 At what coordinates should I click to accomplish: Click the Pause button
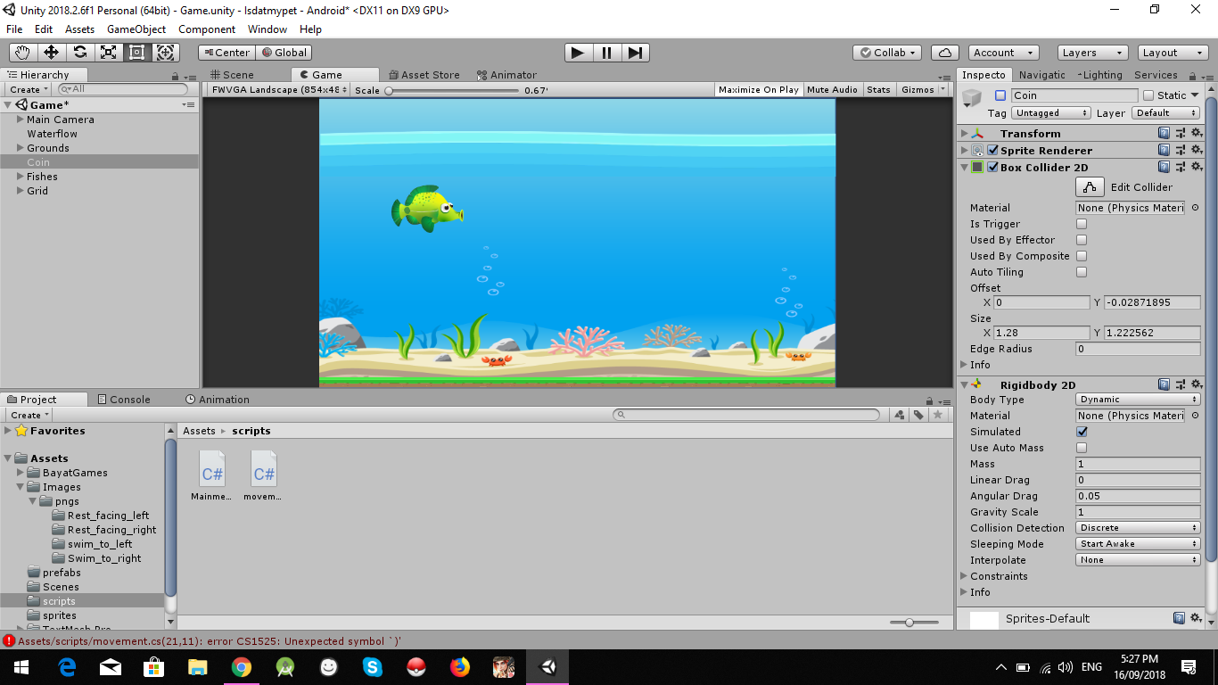click(606, 53)
